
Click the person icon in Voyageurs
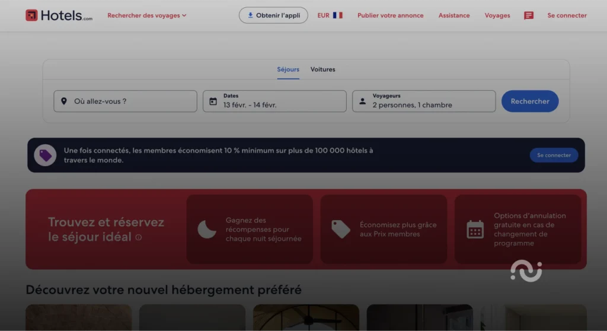coord(362,101)
